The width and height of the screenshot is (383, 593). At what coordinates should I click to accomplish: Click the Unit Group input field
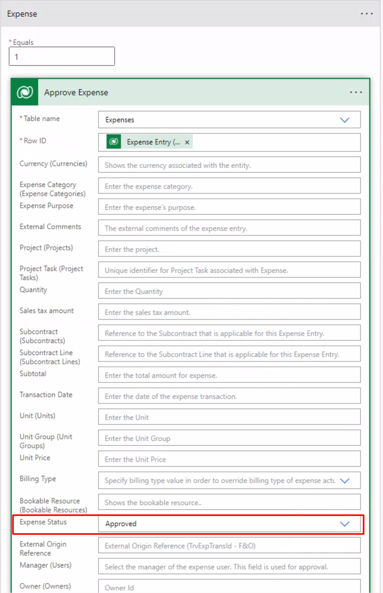229,438
